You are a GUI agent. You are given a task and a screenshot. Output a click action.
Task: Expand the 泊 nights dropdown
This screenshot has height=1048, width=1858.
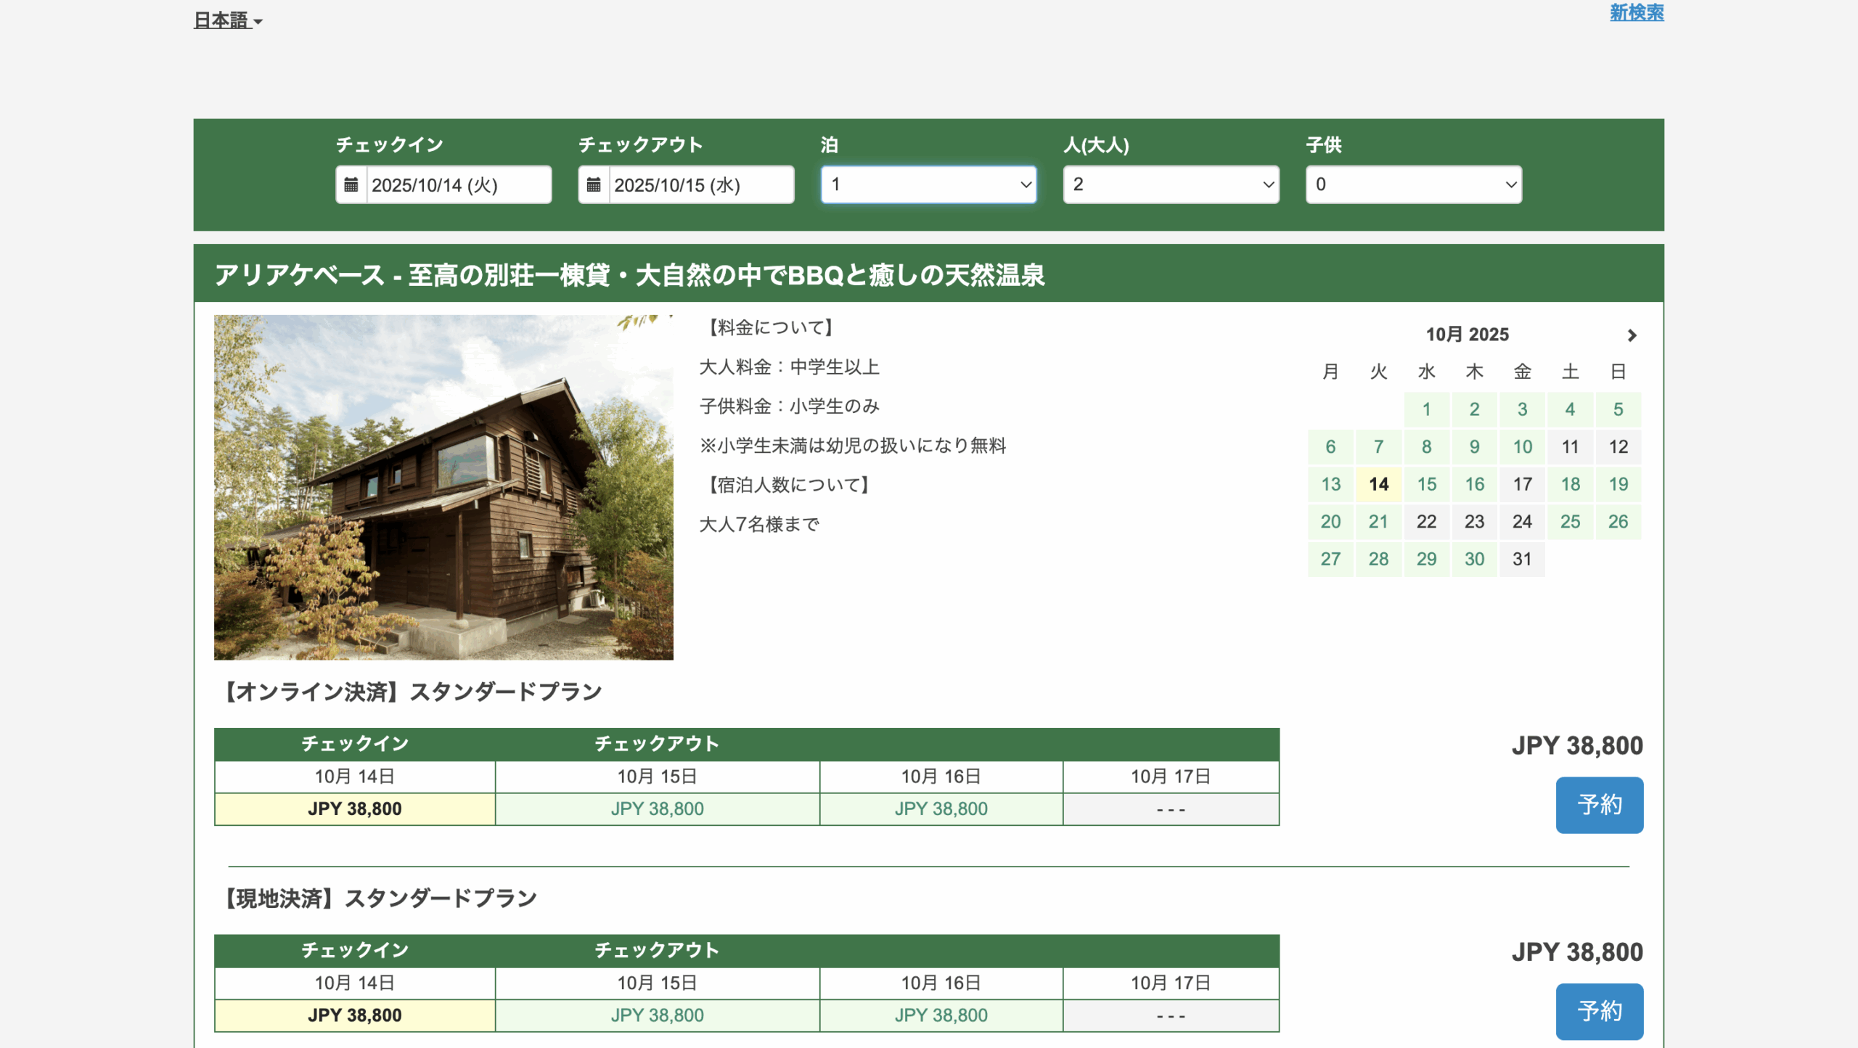tap(928, 184)
